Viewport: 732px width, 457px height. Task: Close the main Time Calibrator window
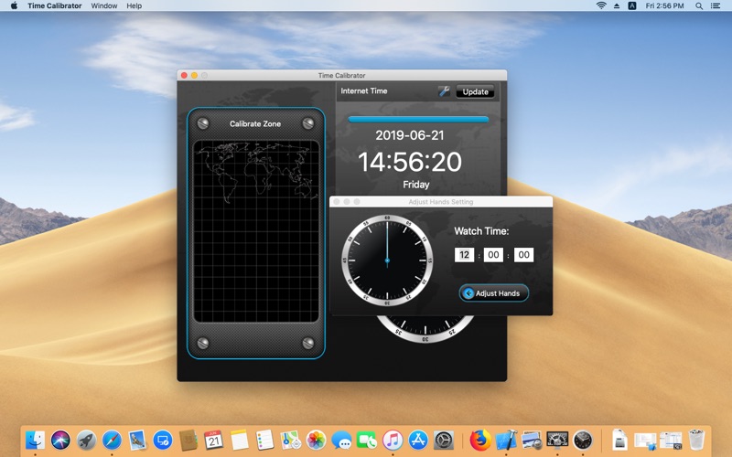(x=185, y=75)
